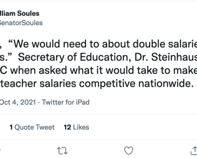Click the partially visible Retweets count
Viewport: 197px width, 158px height.
(1, 127)
